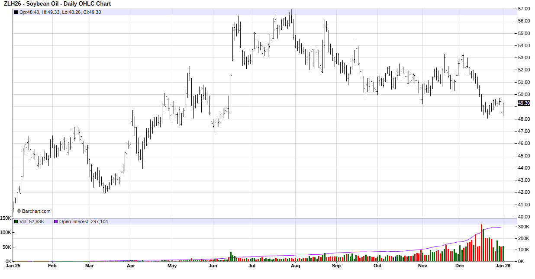Click the 150K volume axis label
This screenshot has height=279, width=535.
[6, 218]
